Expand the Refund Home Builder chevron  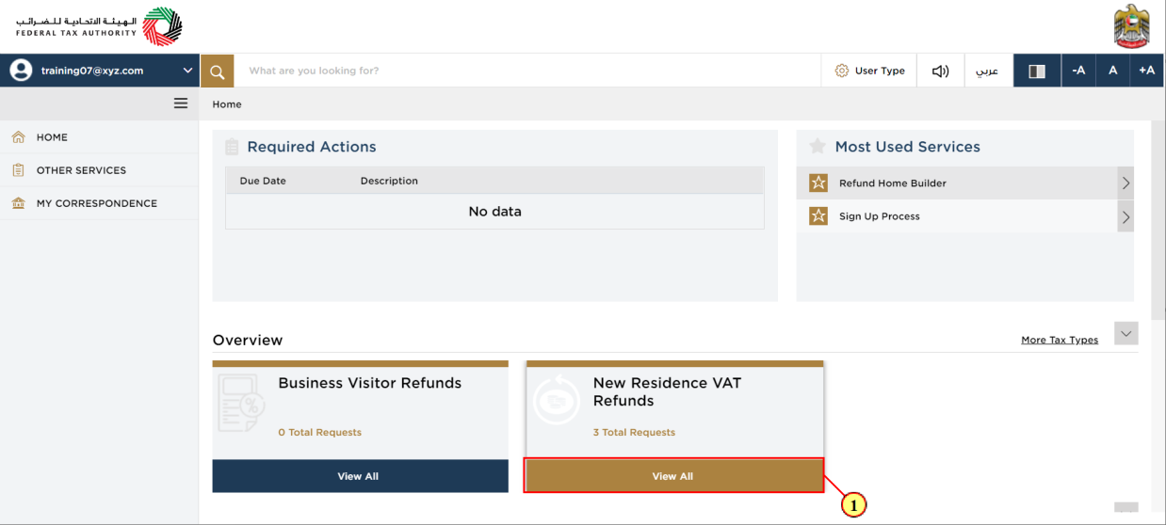tap(1126, 183)
